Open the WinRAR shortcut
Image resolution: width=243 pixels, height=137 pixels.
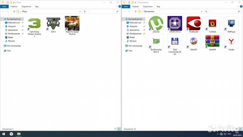click(x=212, y=42)
